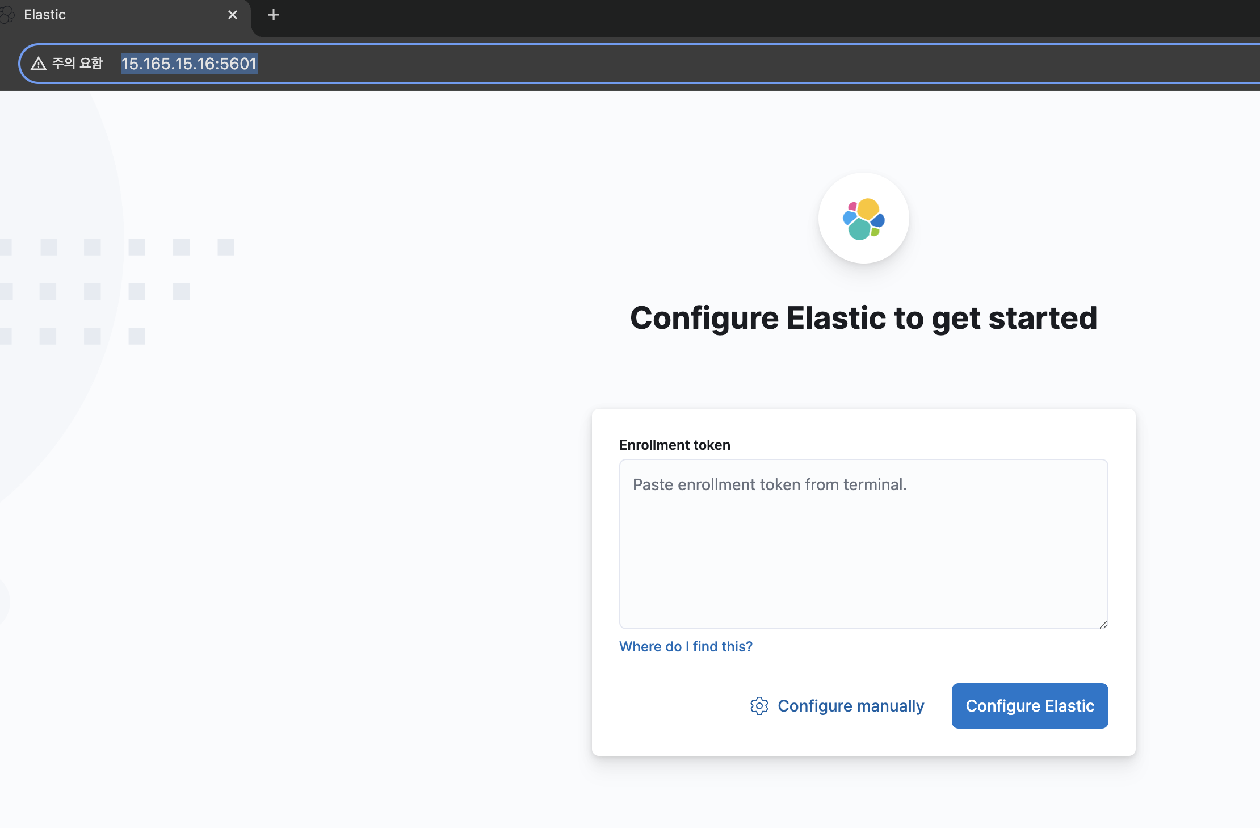1260x828 pixels.
Task: Click the Elastic cluster logo
Action: click(863, 219)
